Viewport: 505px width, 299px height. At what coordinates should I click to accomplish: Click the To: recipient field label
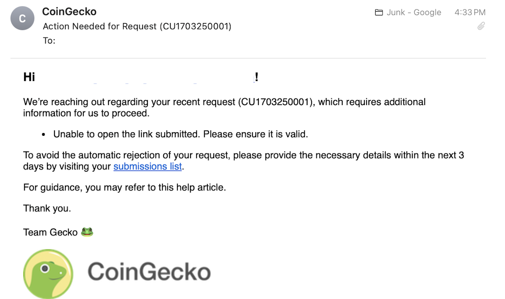49,41
